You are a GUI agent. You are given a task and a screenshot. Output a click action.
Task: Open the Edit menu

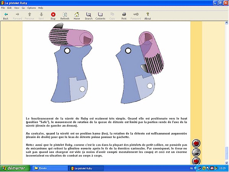point(10,8)
